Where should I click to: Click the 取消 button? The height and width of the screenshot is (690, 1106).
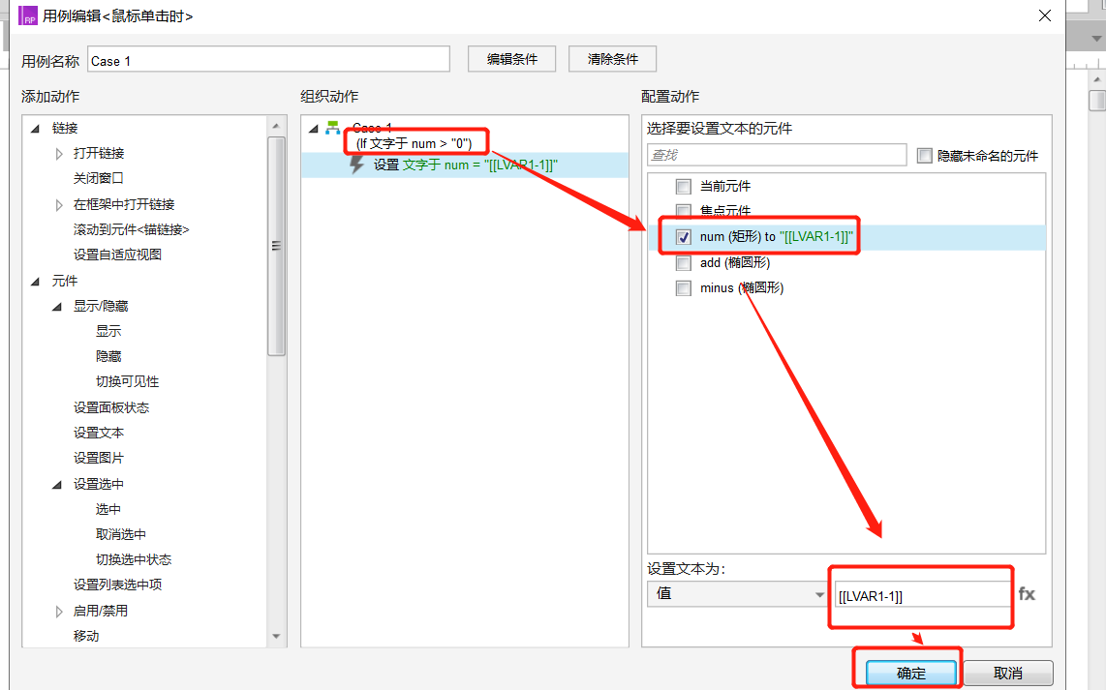point(1008,674)
